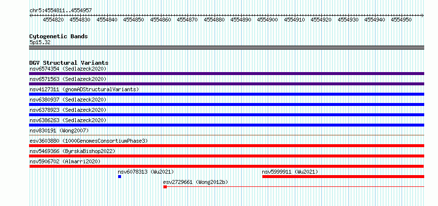Click the 5p15.32 band label
The width and height of the screenshot is (438, 206).
pos(40,42)
